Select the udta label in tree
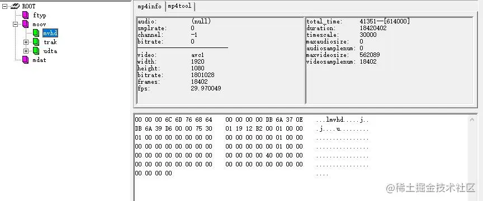The height and width of the screenshot is (201, 483). coord(50,51)
